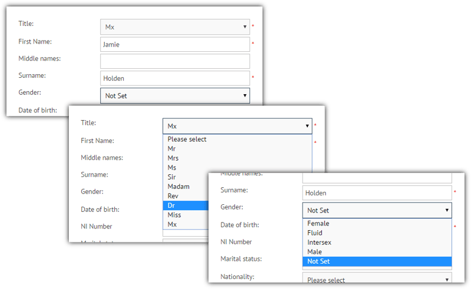Select Madam from Title list
The height and width of the screenshot is (289, 471).
click(185, 187)
